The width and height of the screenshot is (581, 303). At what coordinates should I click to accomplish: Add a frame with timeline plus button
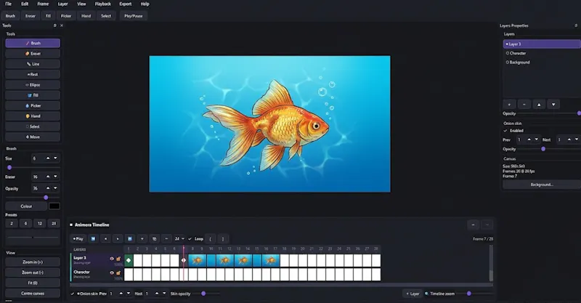[142, 239]
